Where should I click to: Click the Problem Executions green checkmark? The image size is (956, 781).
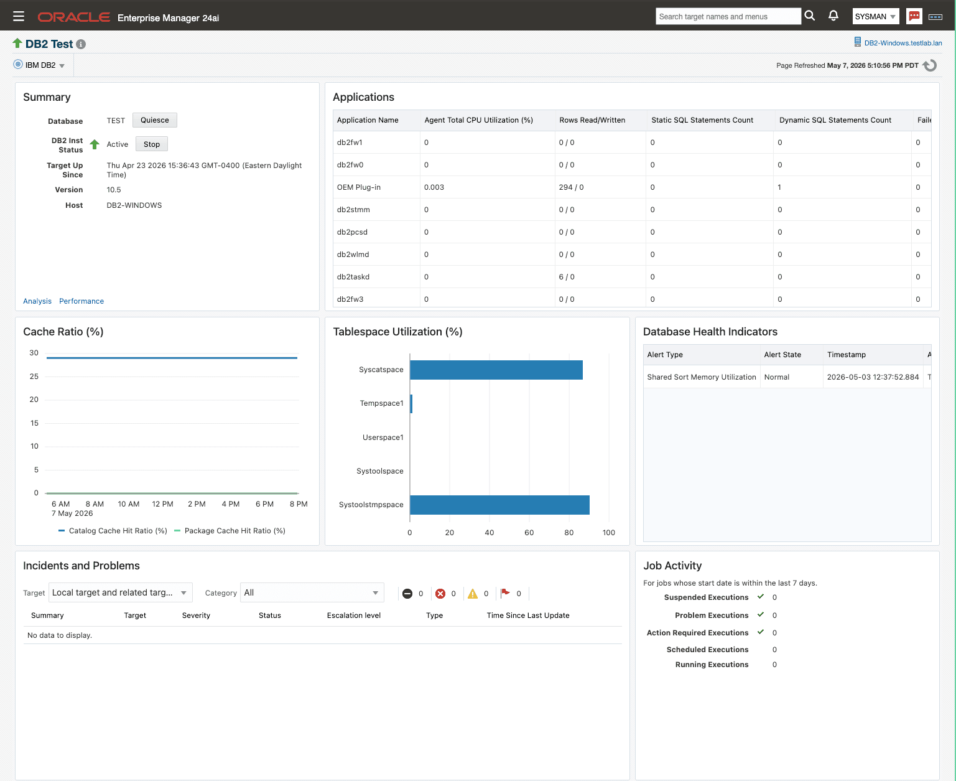pos(761,615)
